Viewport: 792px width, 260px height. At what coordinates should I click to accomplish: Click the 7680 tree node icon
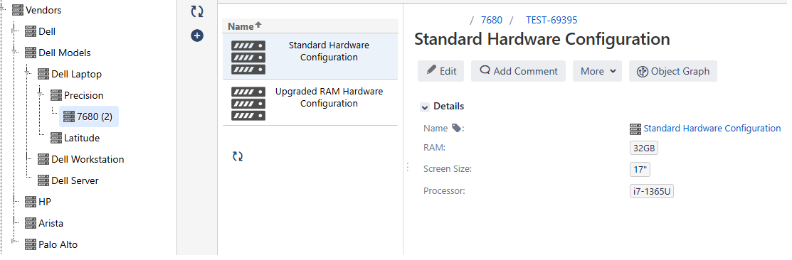tap(69, 117)
